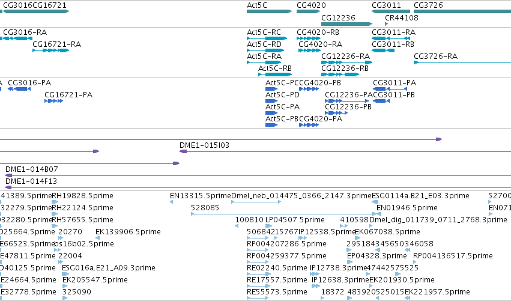Screen dimensions: 511x301
Task: Click the Act5C-RD transcript
Action: (x=265, y=50)
